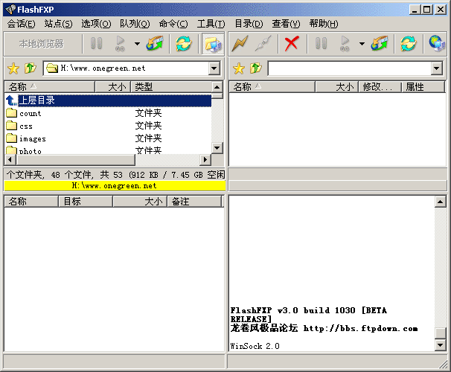Click the right pane Go transfer icon
The image size is (451, 372).
[x=345, y=44]
